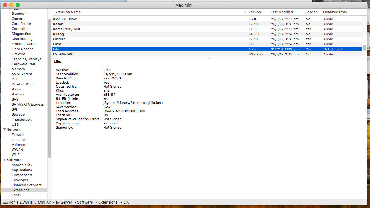Open USB hardware section
Viewport: 370px width, 208px height.
click(15, 124)
